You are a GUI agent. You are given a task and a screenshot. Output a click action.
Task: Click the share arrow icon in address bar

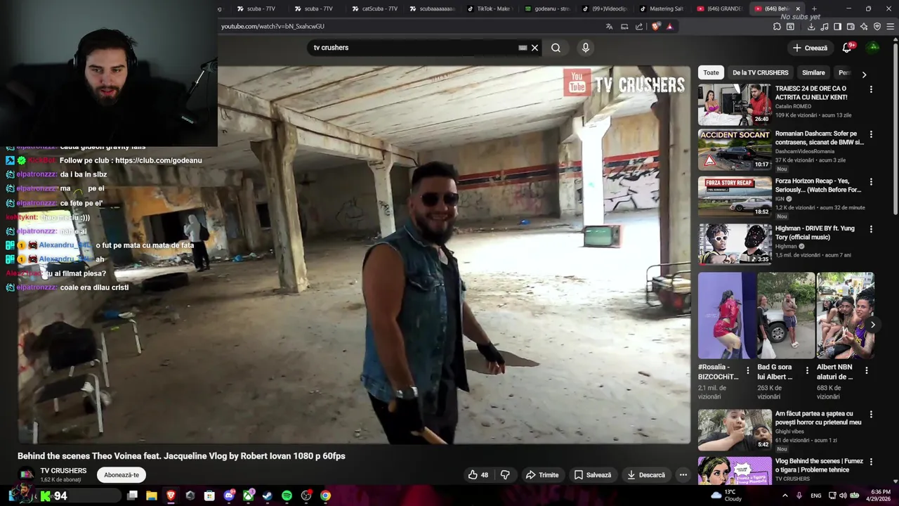click(x=638, y=27)
